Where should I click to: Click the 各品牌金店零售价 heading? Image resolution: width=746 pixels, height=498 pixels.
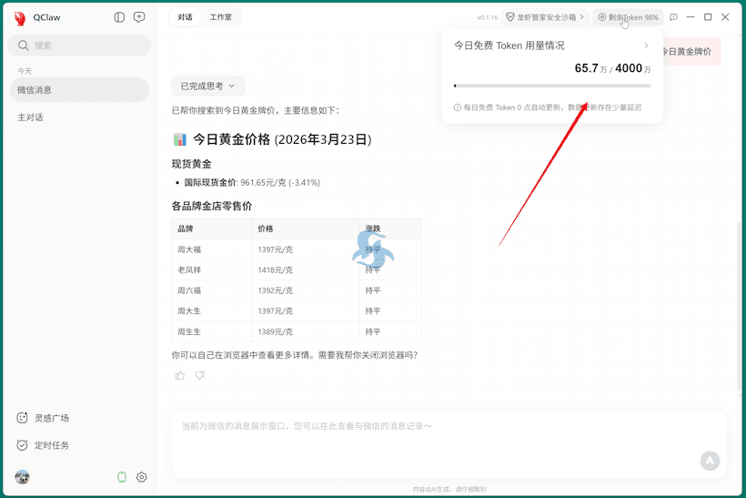[x=212, y=206]
